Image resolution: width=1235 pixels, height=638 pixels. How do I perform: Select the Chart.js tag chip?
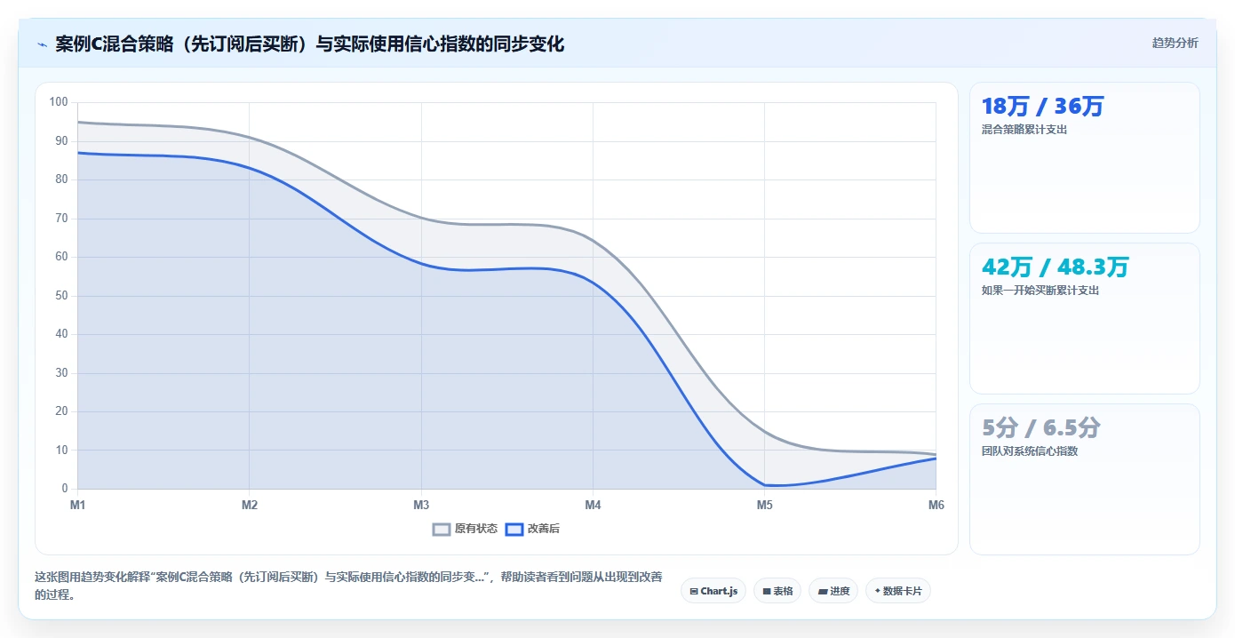pos(713,591)
